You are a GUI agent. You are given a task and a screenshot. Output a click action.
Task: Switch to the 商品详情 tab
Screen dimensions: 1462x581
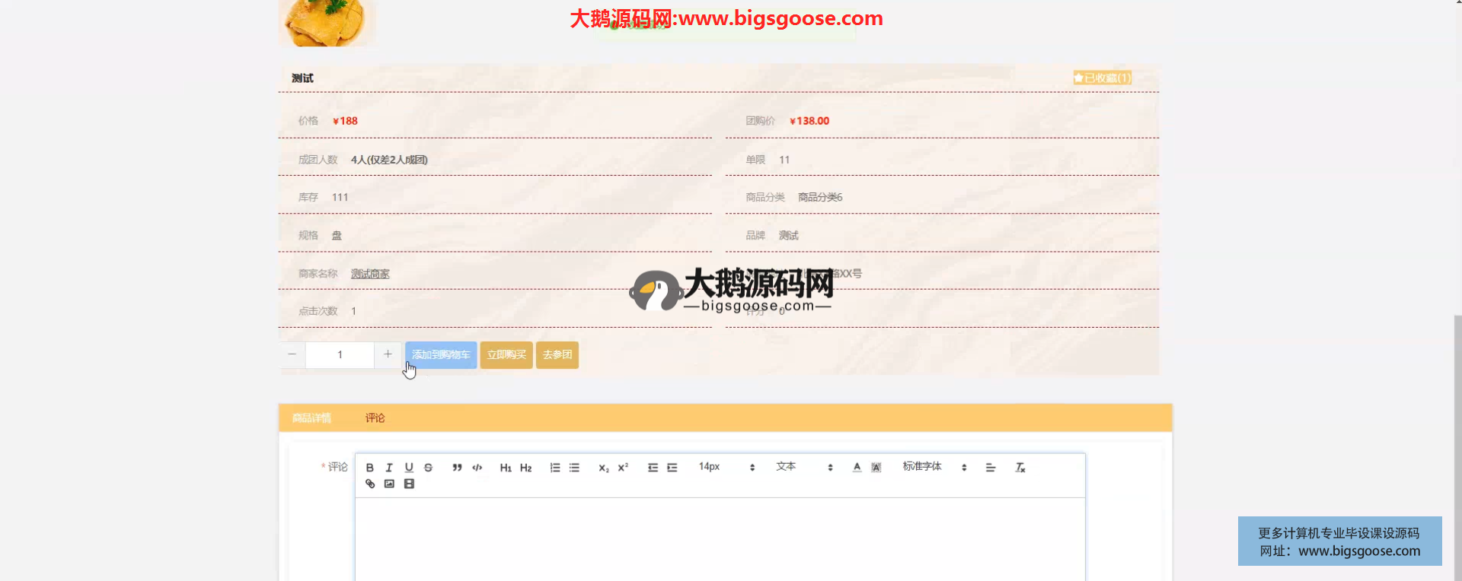point(311,418)
